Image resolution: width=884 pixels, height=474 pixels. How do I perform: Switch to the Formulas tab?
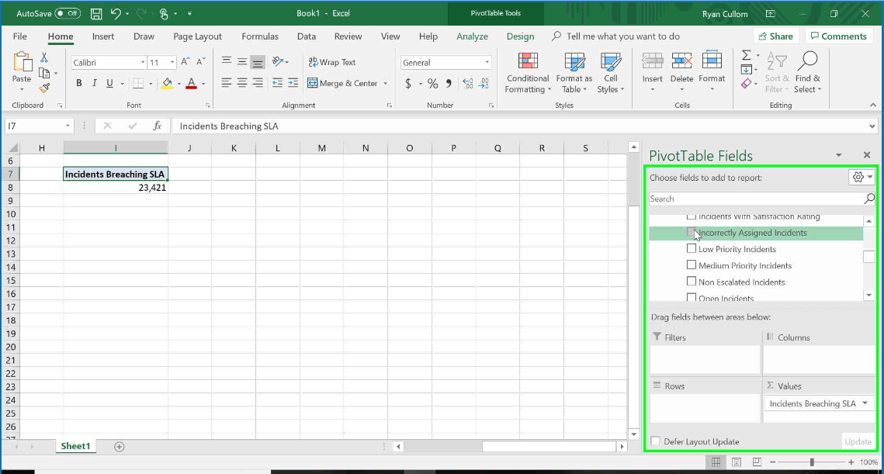coord(260,36)
